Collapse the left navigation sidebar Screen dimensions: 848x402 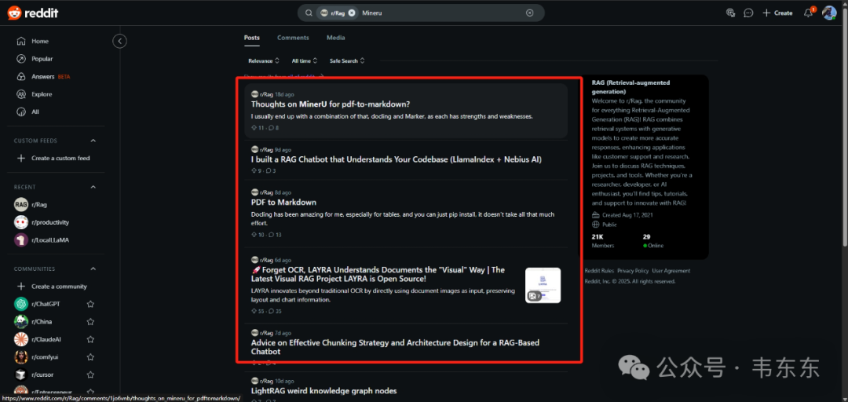tap(119, 41)
